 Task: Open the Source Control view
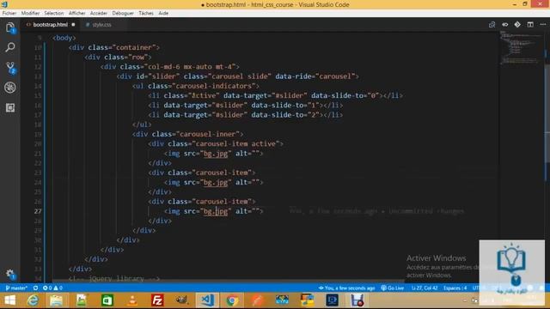(x=10, y=67)
